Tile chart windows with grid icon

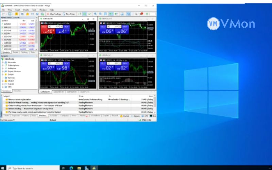click(x=105, y=14)
